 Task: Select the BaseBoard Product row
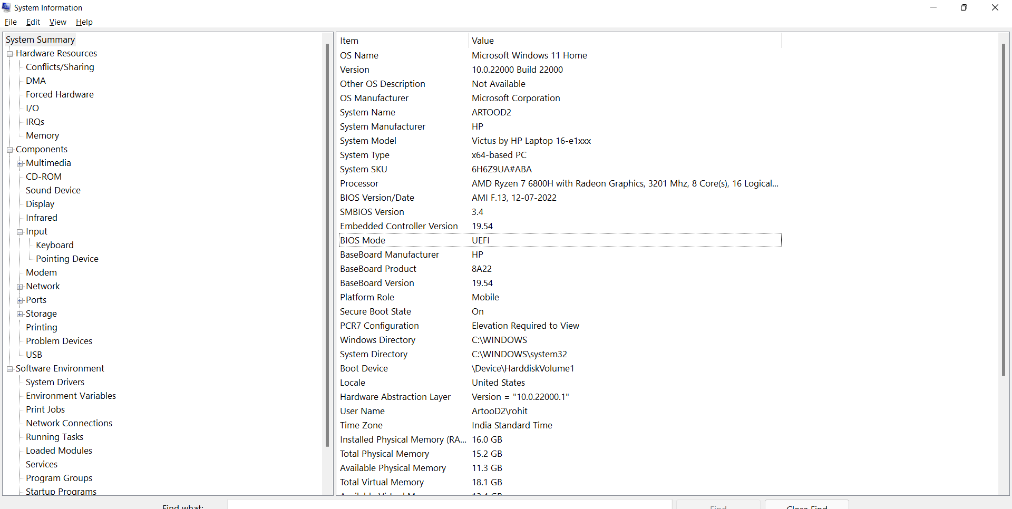pyautogui.click(x=559, y=269)
